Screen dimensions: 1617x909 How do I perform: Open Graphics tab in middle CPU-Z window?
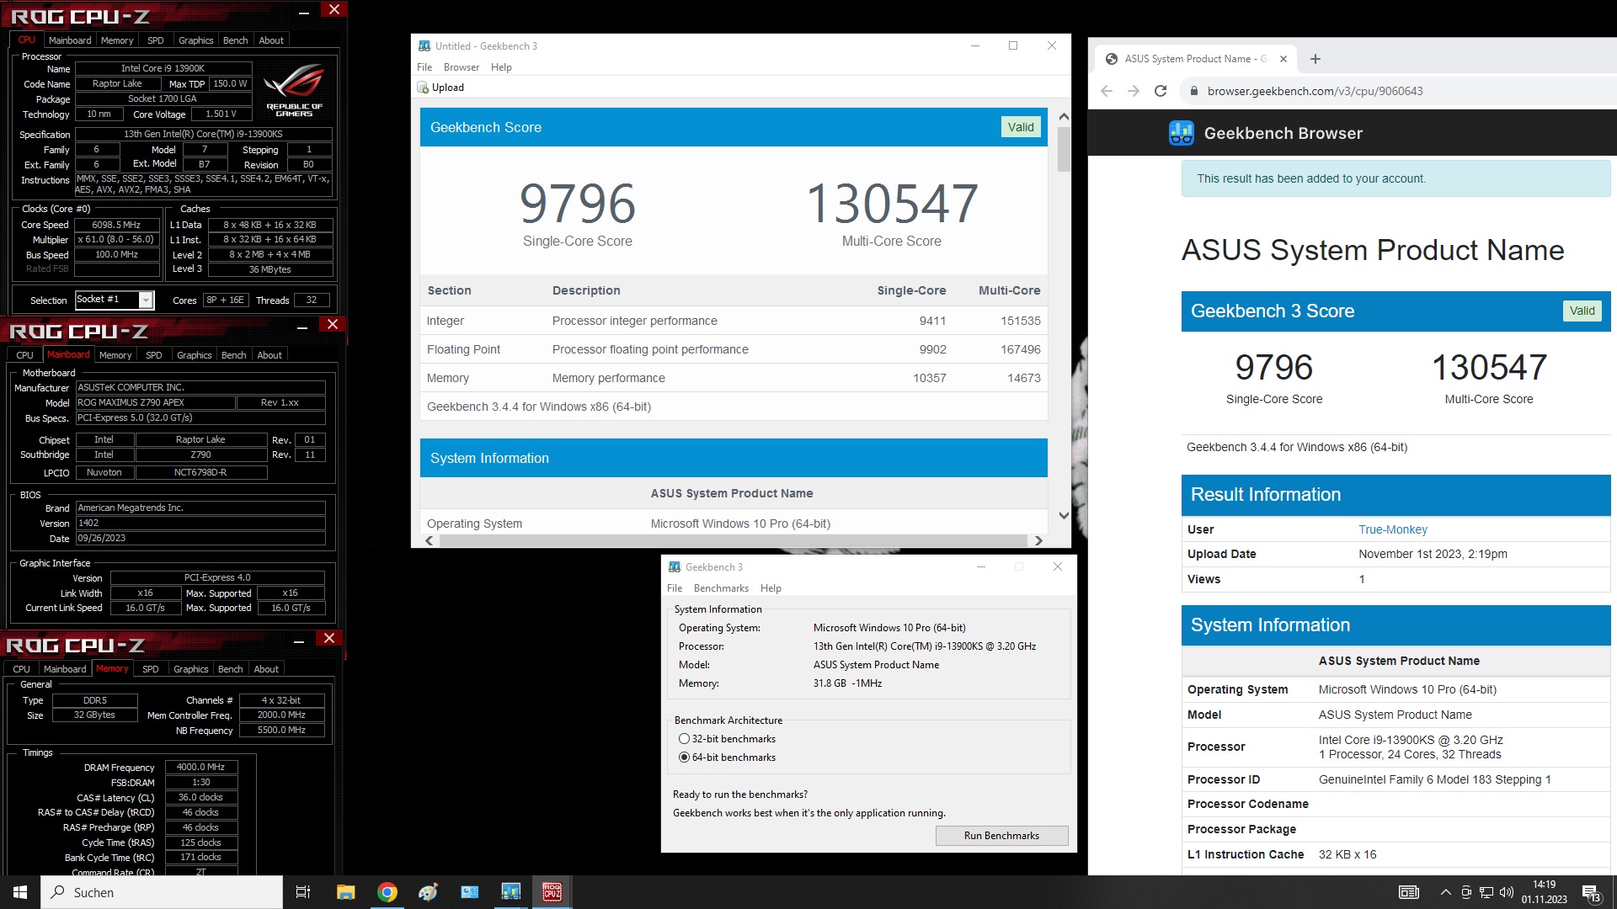point(195,355)
